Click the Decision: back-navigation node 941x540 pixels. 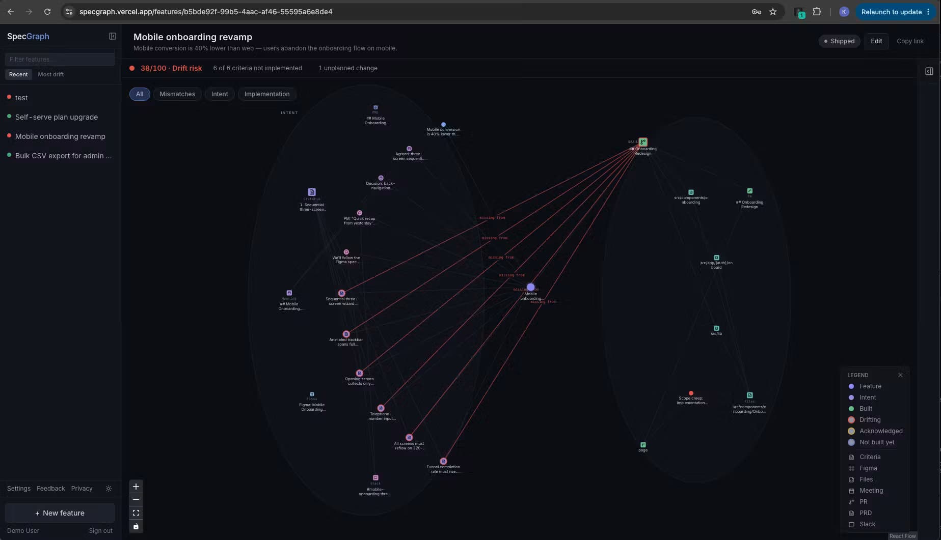pos(381,178)
